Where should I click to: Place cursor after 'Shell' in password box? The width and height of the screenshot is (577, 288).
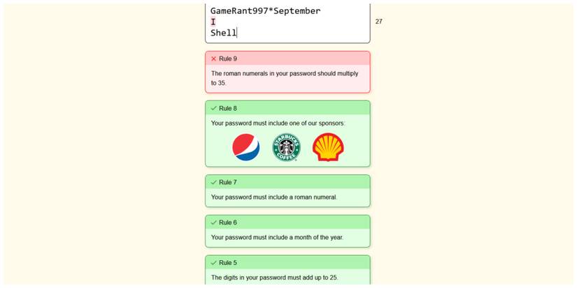point(237,33)
